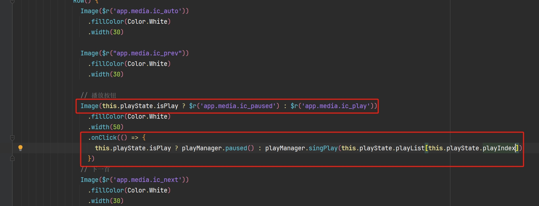Click the paused() method call on playManager

236,148
